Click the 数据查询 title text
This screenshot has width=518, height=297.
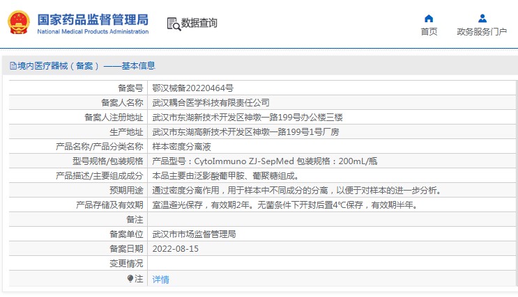pyautogui.click(x=199, y=23)
